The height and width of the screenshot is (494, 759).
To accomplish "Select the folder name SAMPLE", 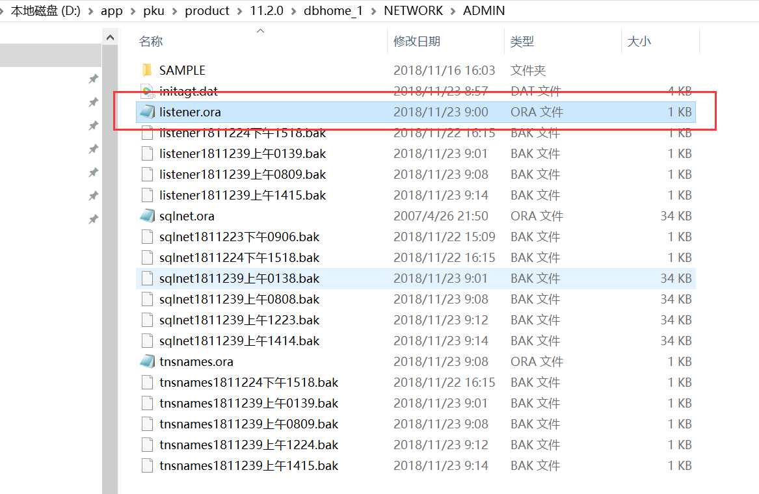I will [x=182, y=71].
